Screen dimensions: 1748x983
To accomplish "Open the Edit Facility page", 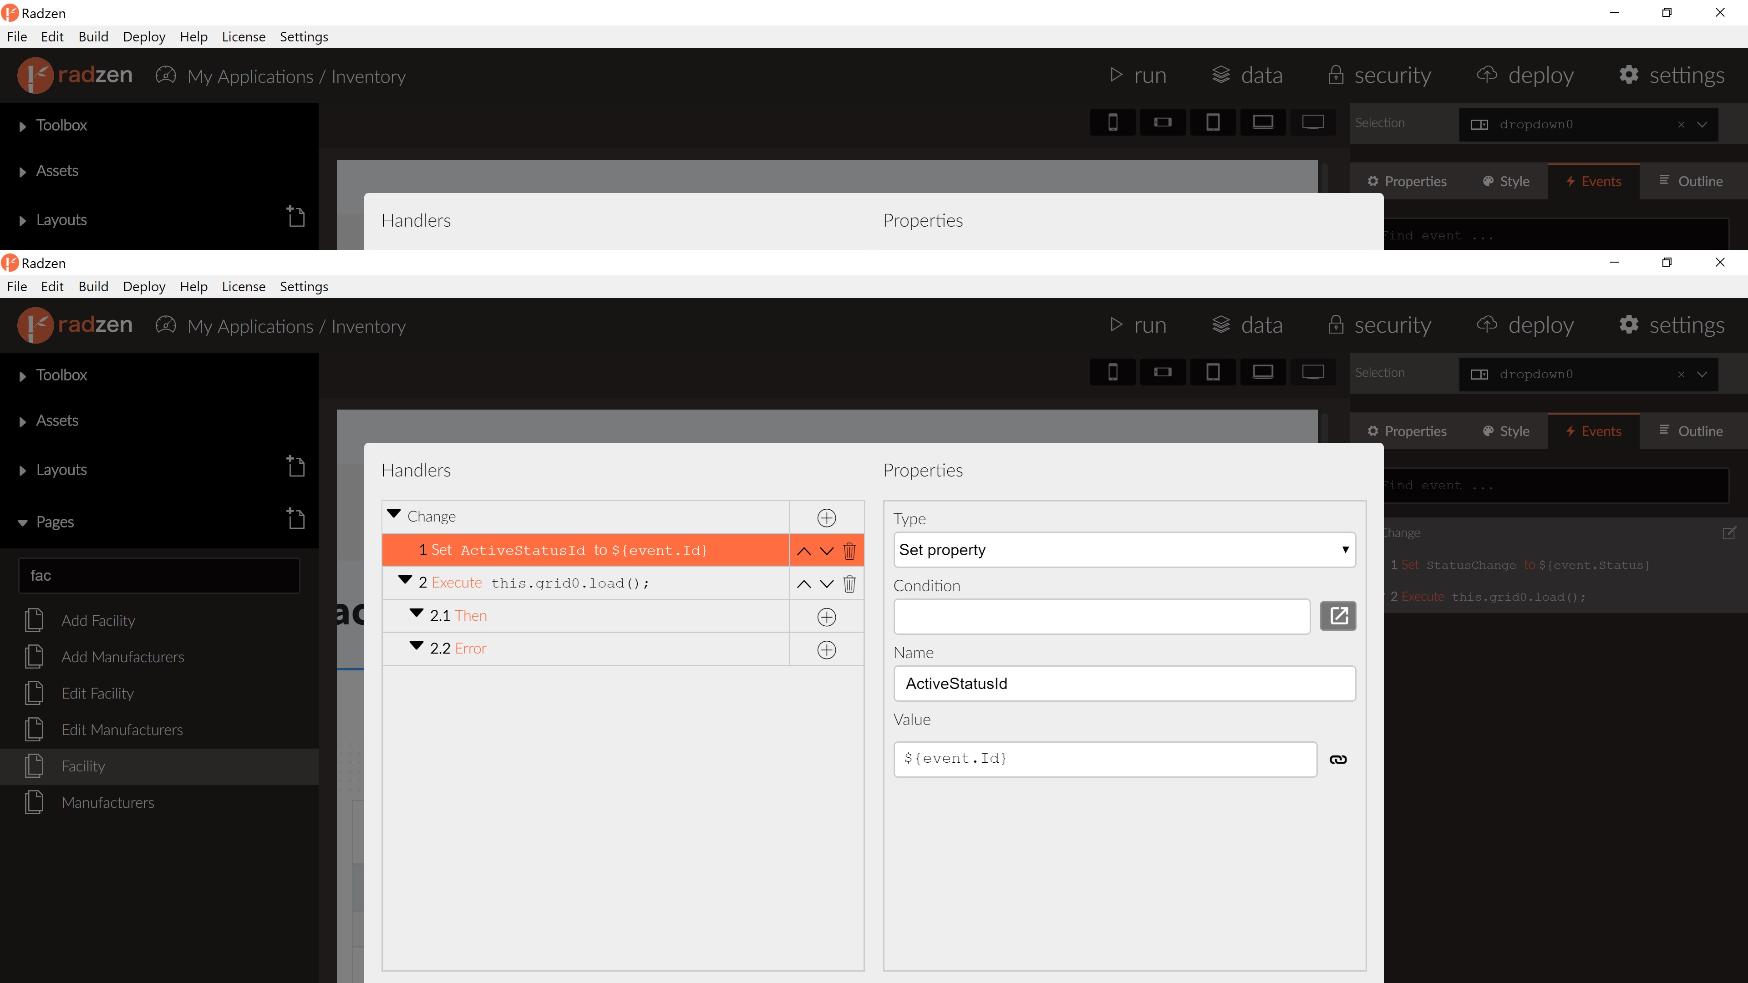I will tap(97, 693).
